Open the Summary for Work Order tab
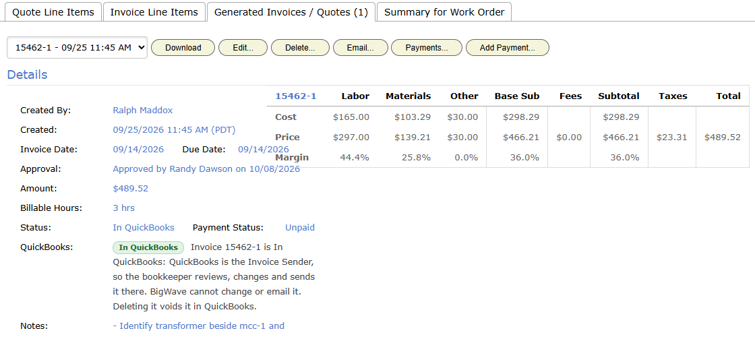This screenshot has width=755, height=337. 444,12
